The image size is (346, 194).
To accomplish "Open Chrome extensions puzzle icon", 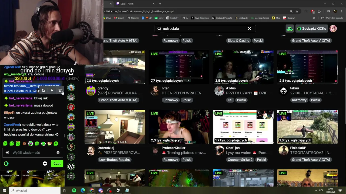I will pos(319,11).
